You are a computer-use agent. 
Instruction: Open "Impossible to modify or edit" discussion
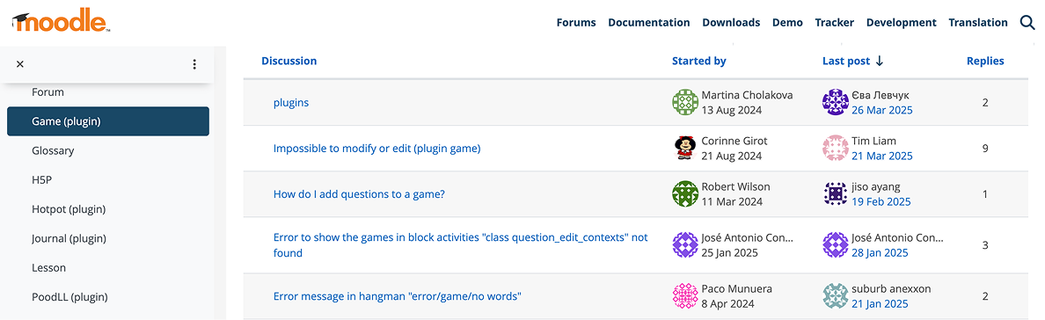coord(376,148)
